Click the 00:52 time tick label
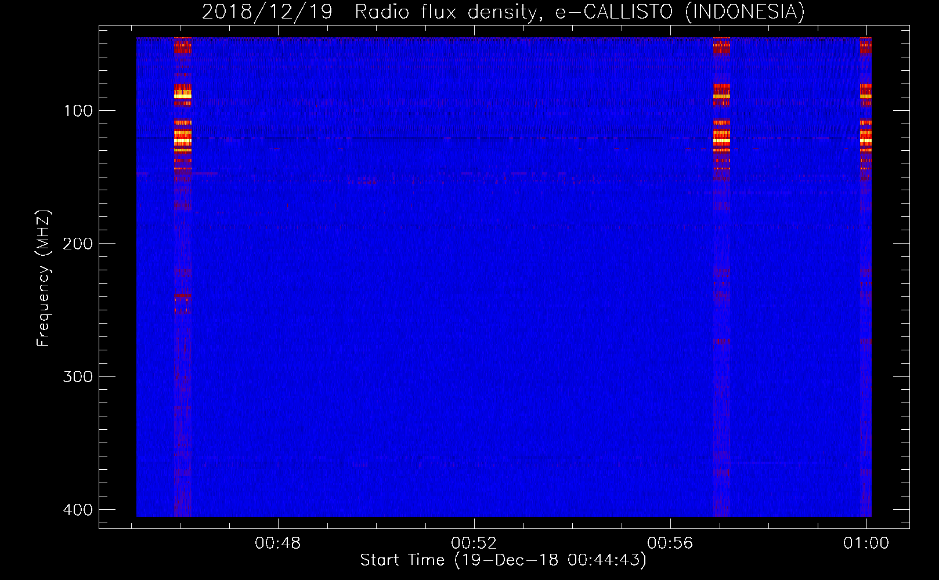The width and height of the screenshot is (939, 580). click(474, 543)
